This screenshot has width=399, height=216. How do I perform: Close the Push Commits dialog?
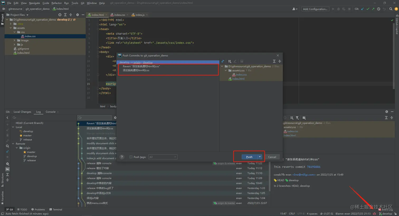pos(278,55)
